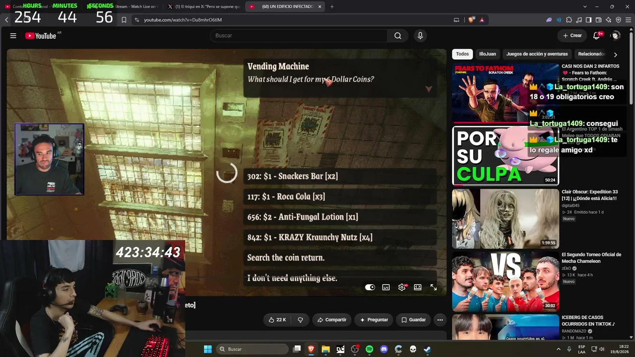Open video player settings gear
635x357 pixels.
(x=402, y=287)
